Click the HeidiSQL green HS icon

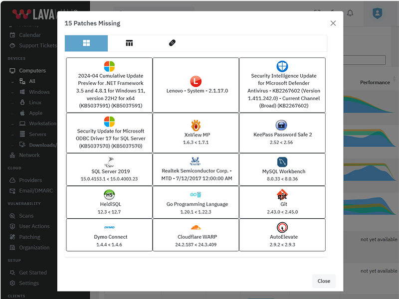point(109,195)
